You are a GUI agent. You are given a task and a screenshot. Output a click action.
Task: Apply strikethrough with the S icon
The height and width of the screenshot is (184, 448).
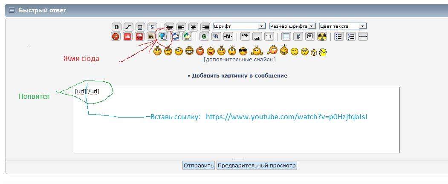tap(152, 27)
